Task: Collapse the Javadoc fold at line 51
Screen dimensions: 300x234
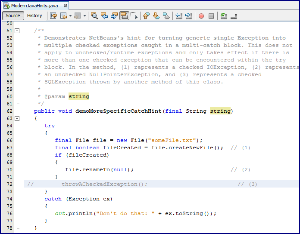Action: pos(17,31)
